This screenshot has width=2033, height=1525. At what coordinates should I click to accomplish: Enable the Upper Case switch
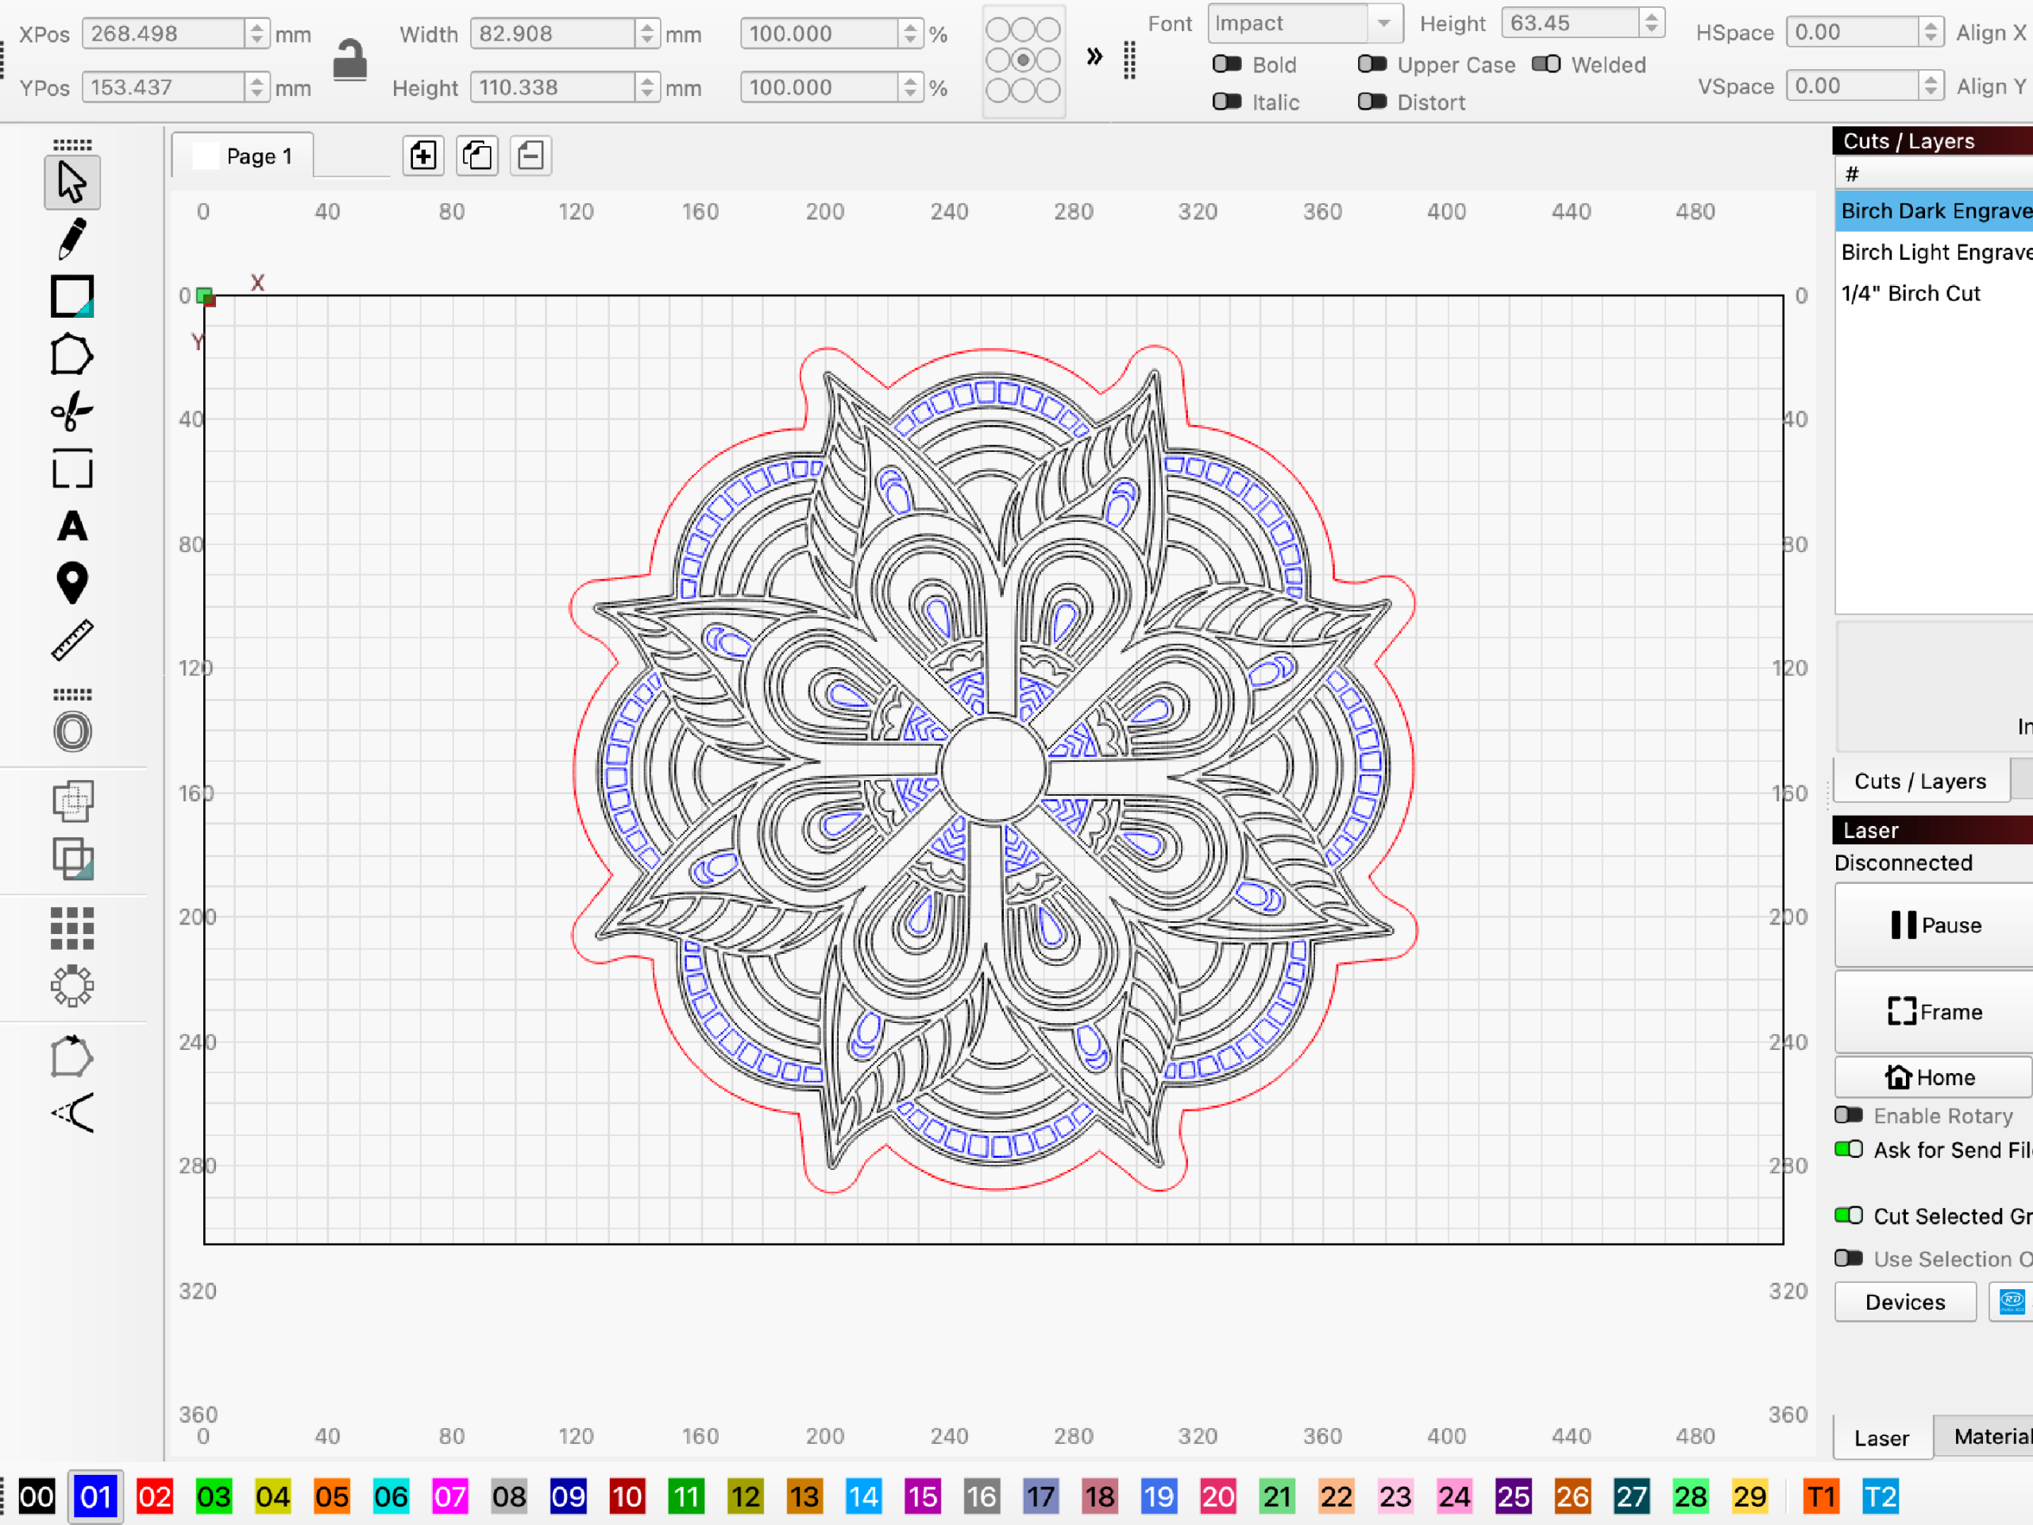[1372, 64]
